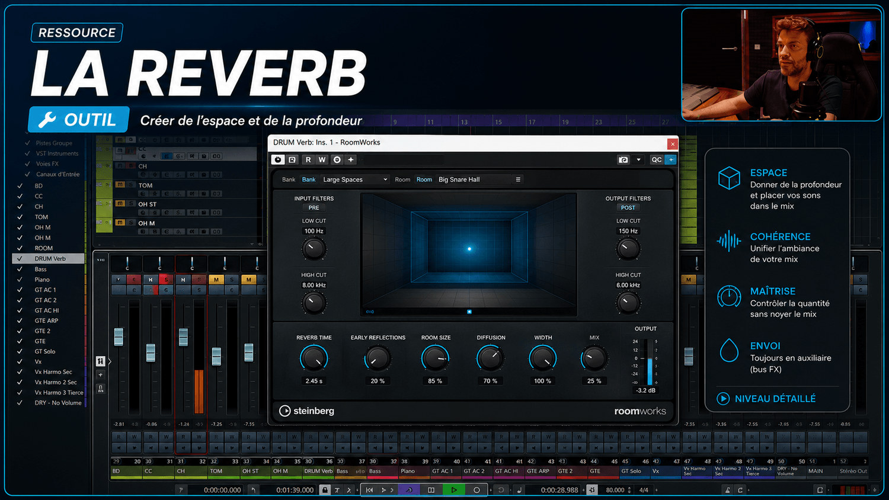The height and width of the screenshot is (500, 889).
Task: Click the Width knob
Action: pos(543,358)
